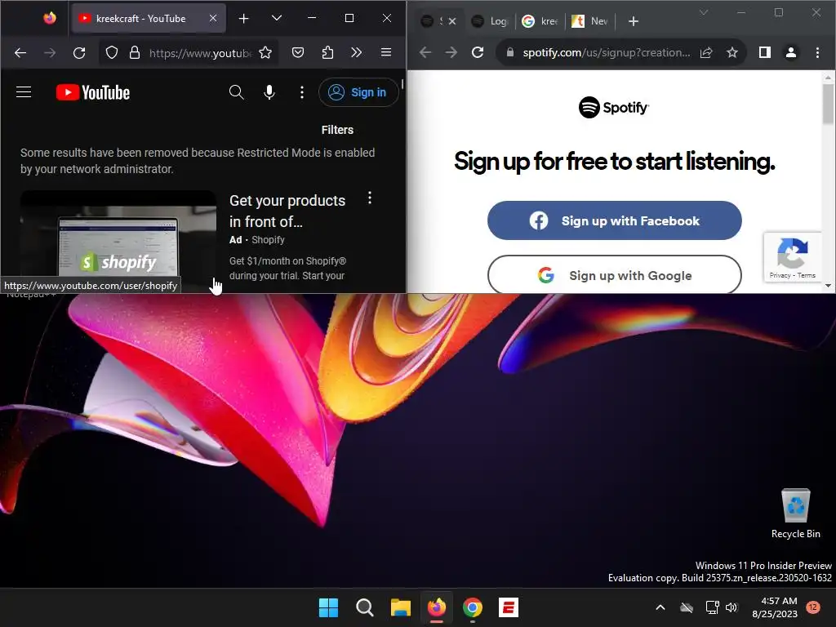Open the OneDrive cloud tray icon
The height and width of the screenshot is (627, 836).
(x=687, y=607)
